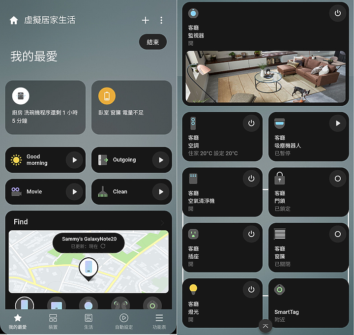This screenshot has height=335, width=354.
Task: Run the Clean scene
Action: pos(161,192)
